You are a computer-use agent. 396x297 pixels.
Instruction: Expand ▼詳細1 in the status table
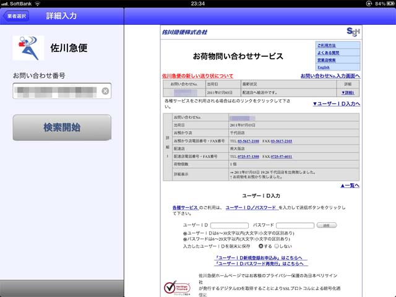[348, 93]
